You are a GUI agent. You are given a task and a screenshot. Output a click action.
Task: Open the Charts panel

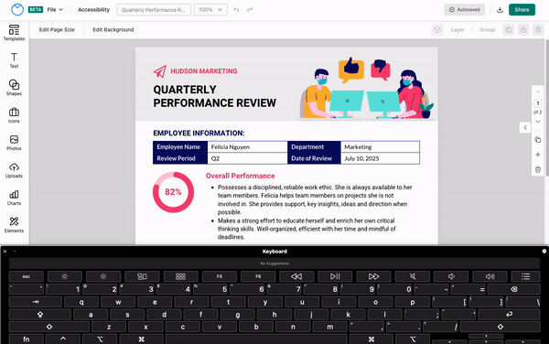14,198
